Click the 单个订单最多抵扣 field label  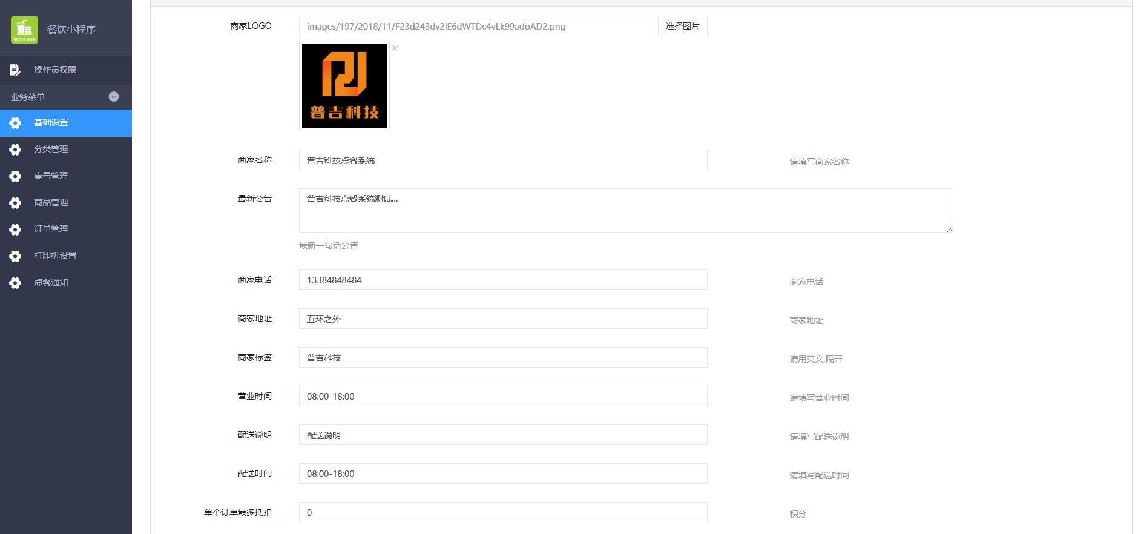(x=238, y=512)
